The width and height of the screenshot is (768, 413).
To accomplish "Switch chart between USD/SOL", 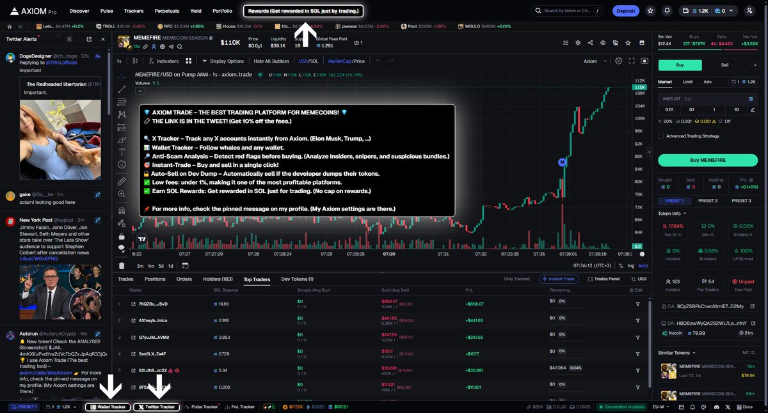I will pyautogui.click(x=308, y=61).
